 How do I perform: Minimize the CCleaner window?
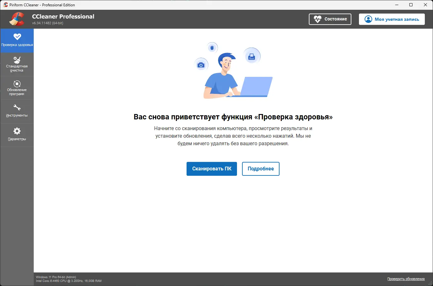[x=397, y=5]
